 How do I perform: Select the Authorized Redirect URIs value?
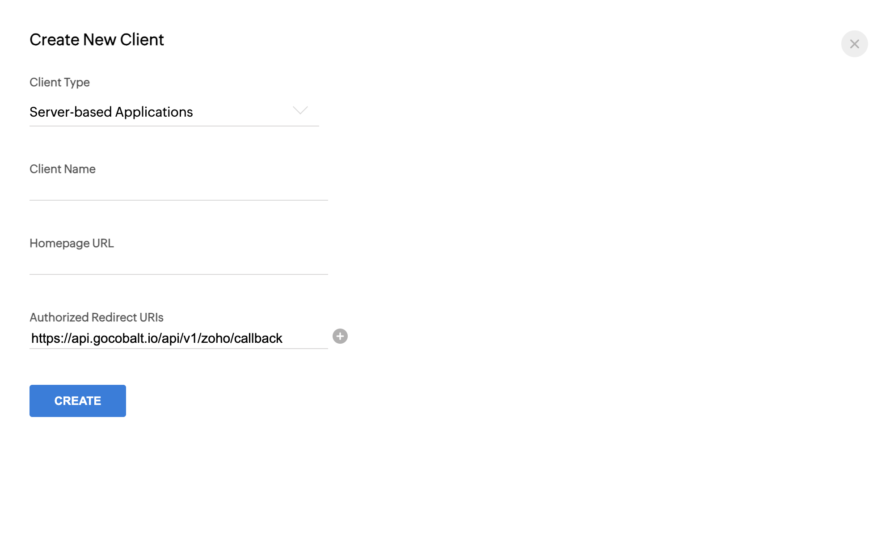[x=156, y=338]
